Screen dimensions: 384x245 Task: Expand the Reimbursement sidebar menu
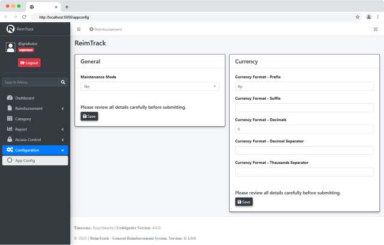35,108
